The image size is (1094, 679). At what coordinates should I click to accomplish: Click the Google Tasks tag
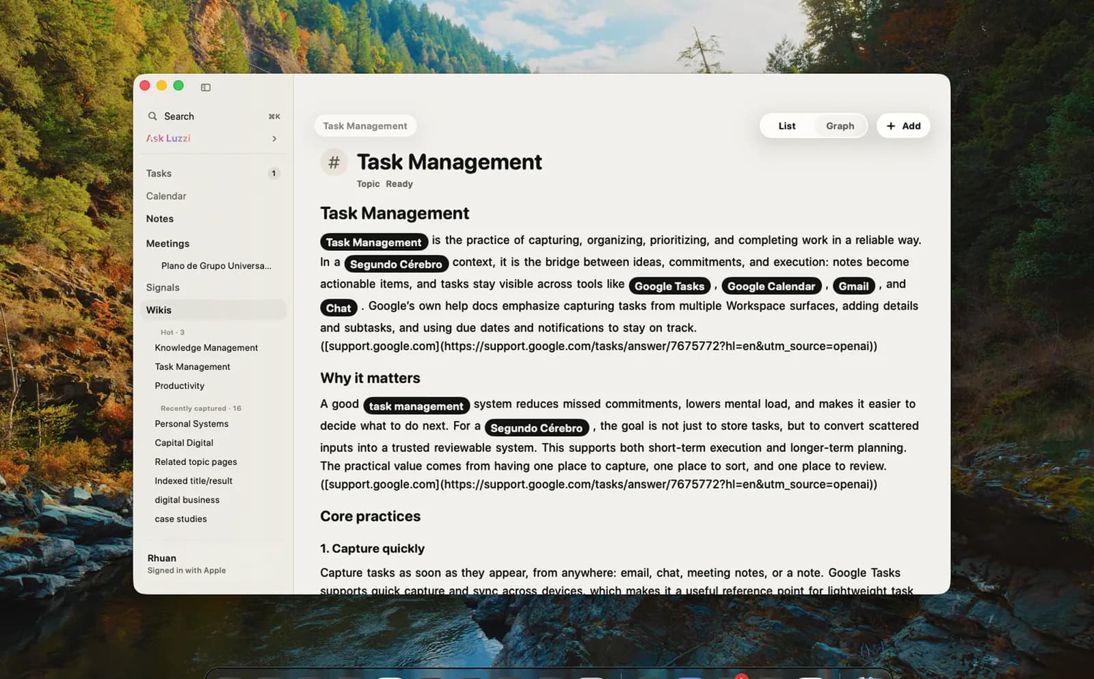[x=669, y=286]
